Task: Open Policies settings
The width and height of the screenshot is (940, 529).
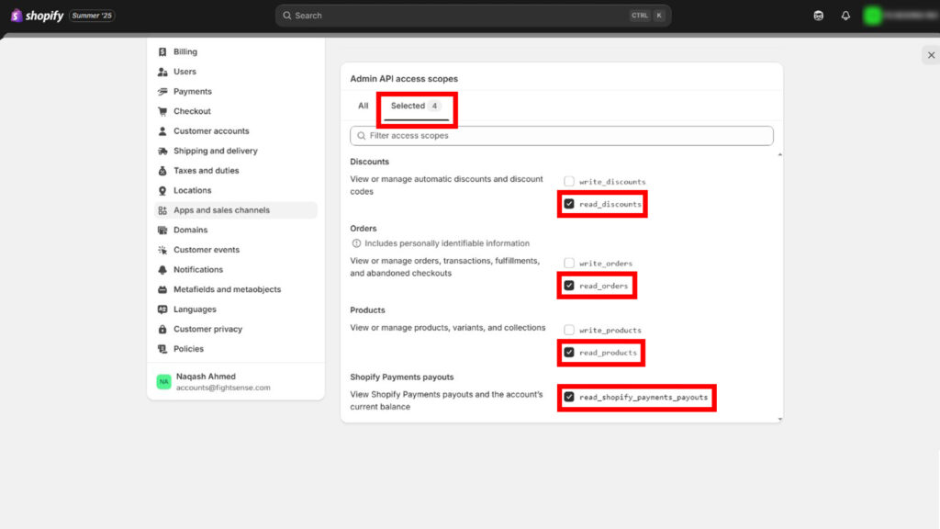Action: click(188, 349)
